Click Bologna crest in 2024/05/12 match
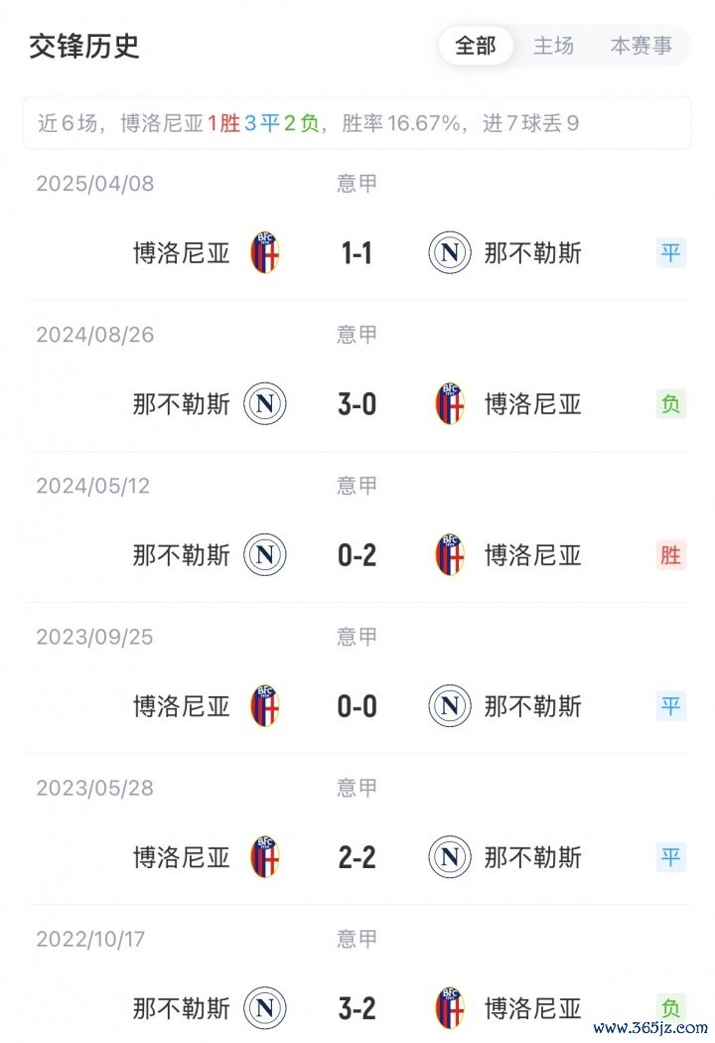Image resolution: width=715 pixels, height=1043 pixels. point(450,555)
